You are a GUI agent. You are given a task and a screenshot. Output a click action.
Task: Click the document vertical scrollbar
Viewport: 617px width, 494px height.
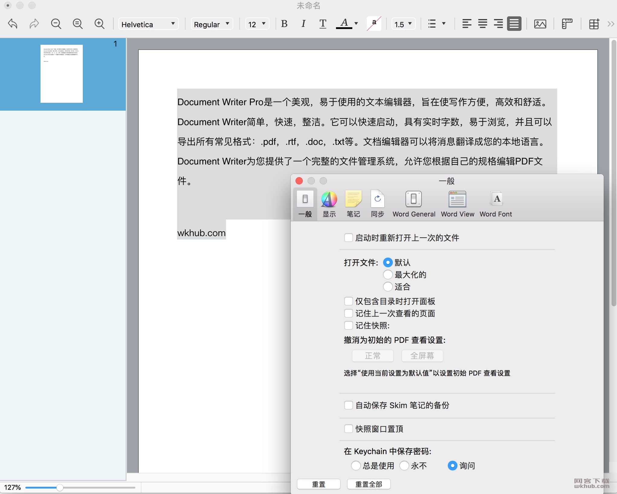click(x=613, y=172)
